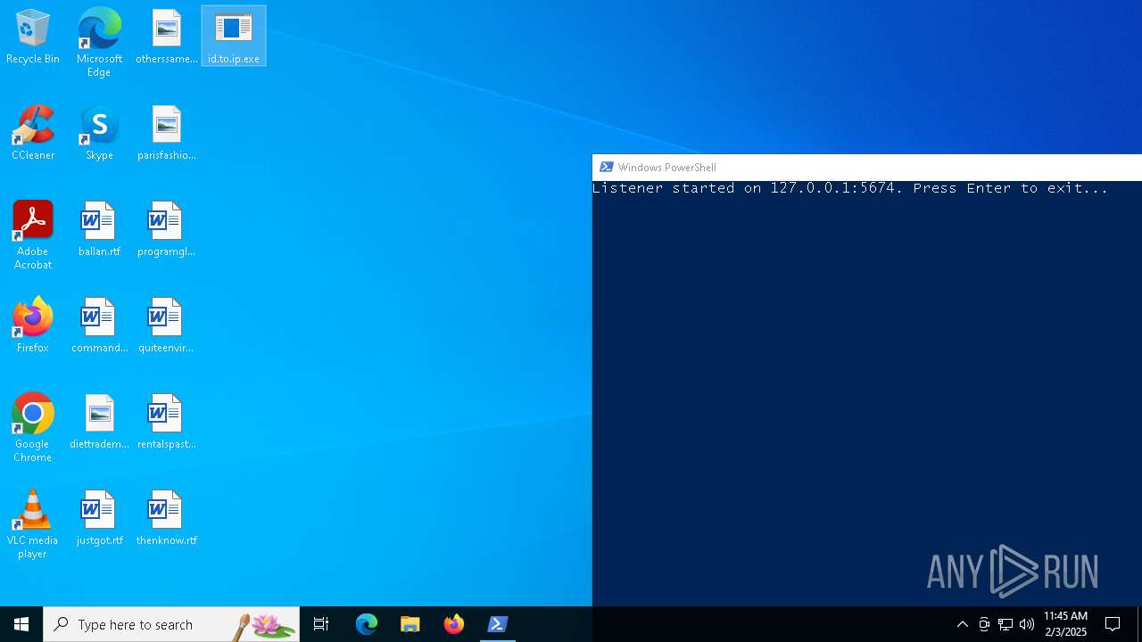Open Firefox desktop shortcut
Image resolution: width=1142 pixels, height=642 pixels.
point(33,325)
